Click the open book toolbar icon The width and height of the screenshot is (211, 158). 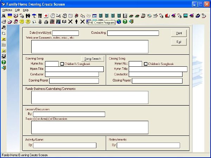point(64,22)
